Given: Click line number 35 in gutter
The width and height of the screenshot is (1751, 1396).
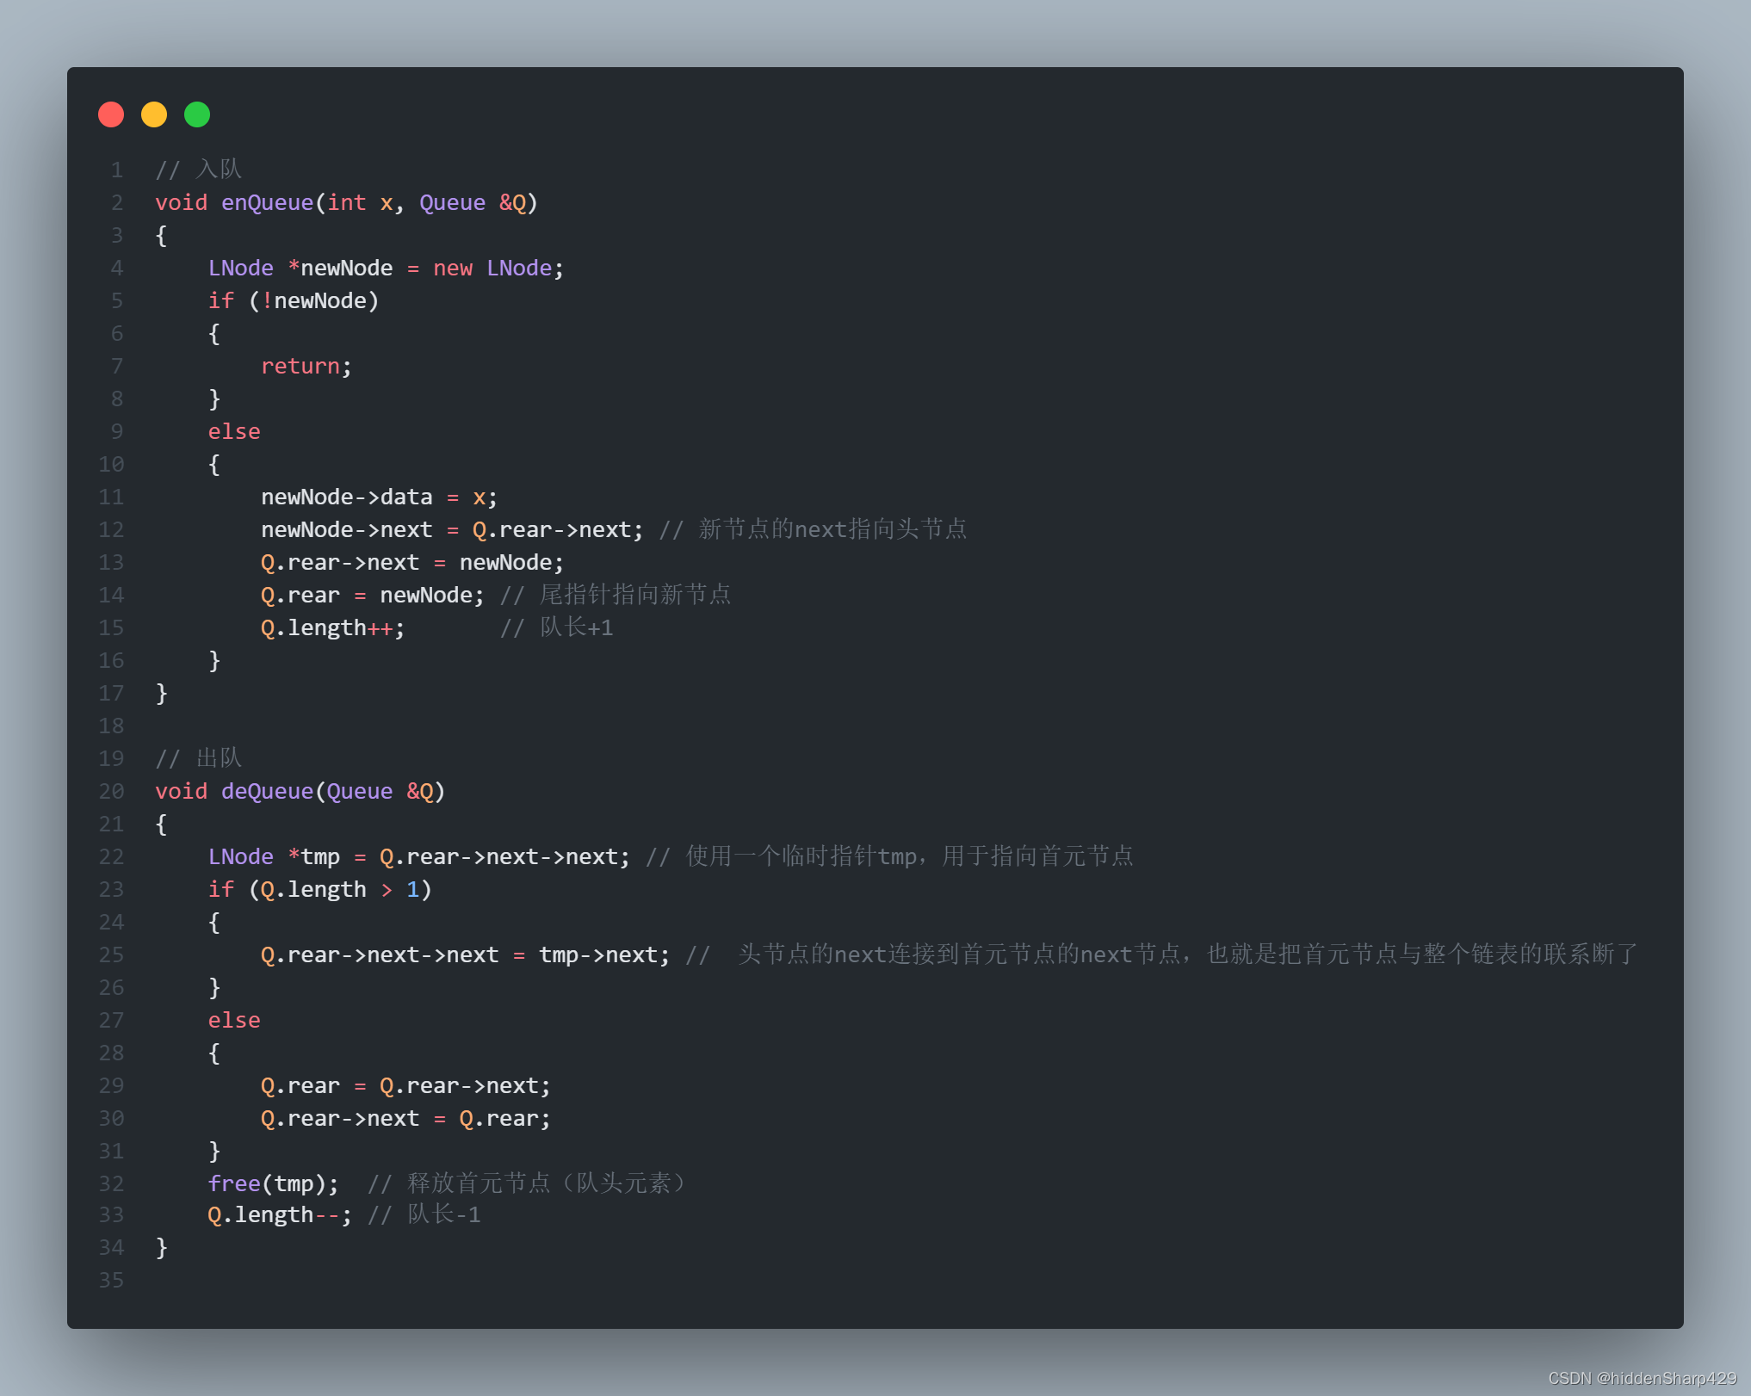Looking at the screenshot, I should point(111,1281).
